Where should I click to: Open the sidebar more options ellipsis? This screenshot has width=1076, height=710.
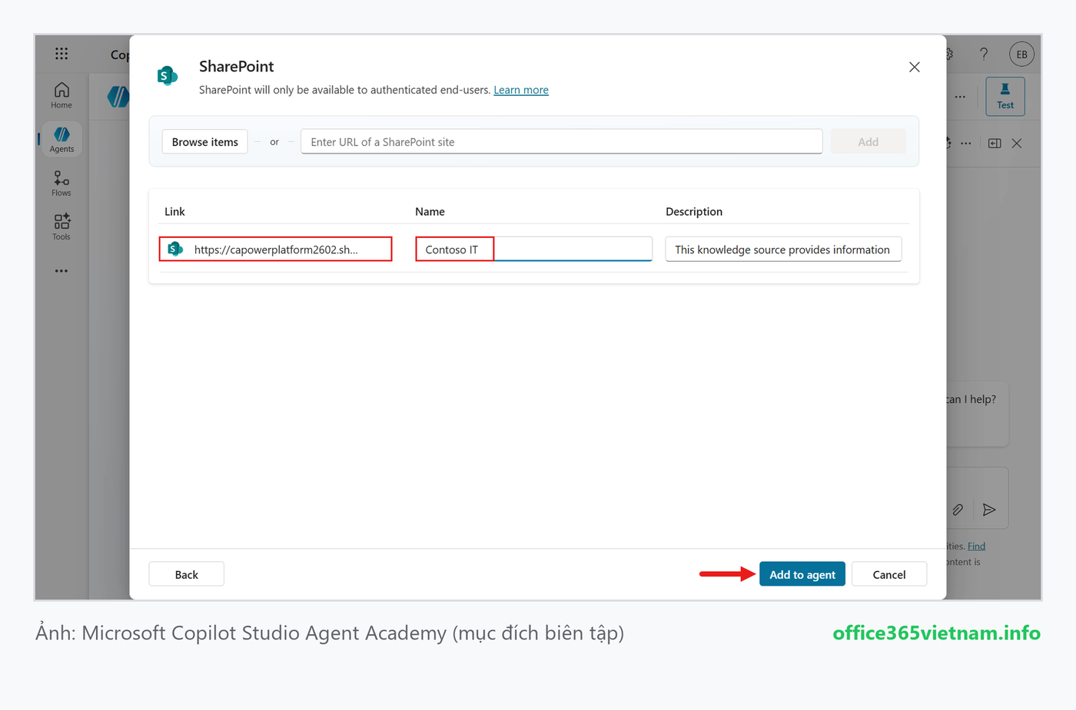click(61, 271)
